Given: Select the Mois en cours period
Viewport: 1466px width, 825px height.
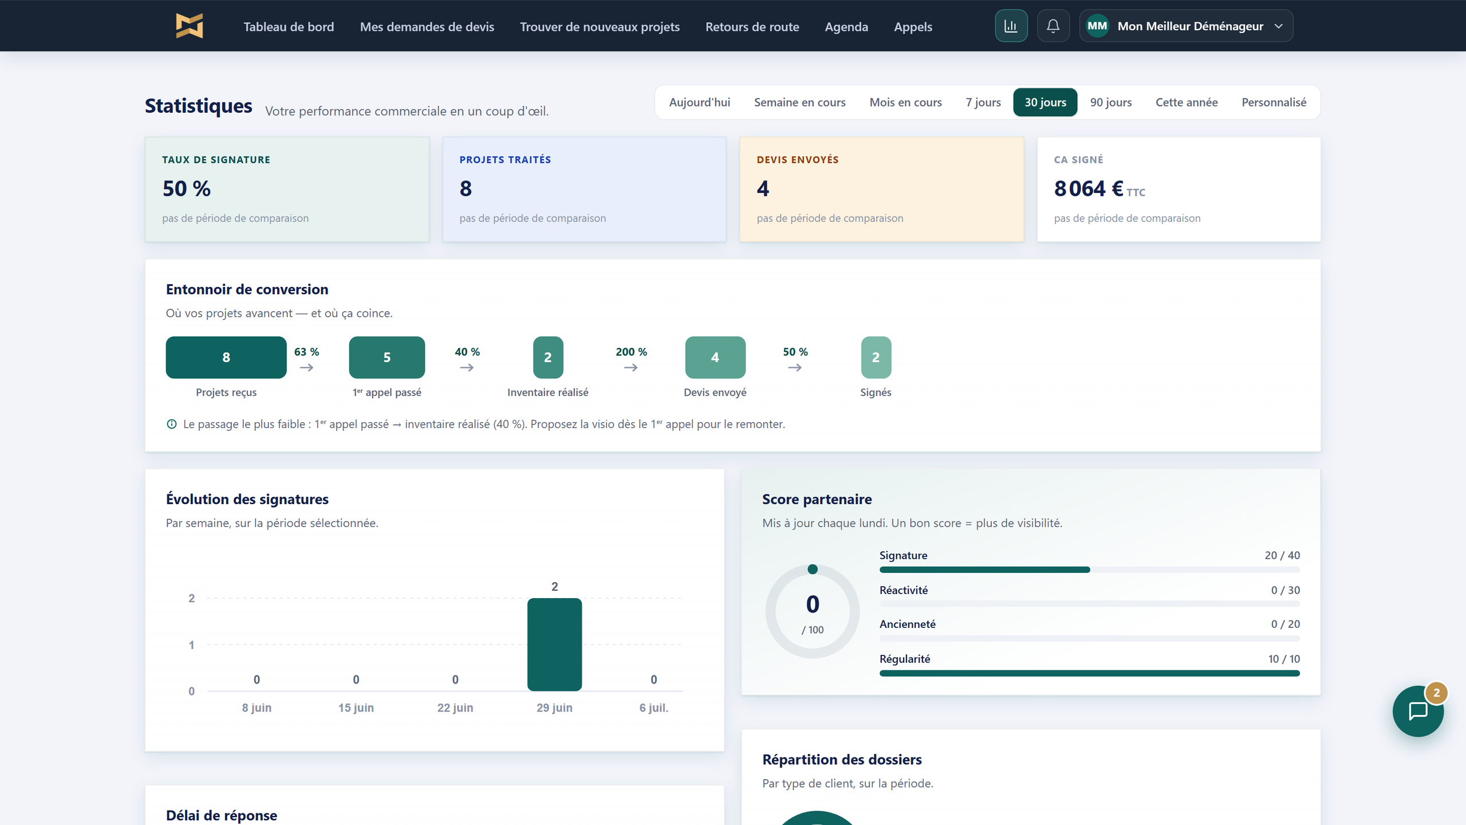Looking at the screenshot, I should coord(905,102).
